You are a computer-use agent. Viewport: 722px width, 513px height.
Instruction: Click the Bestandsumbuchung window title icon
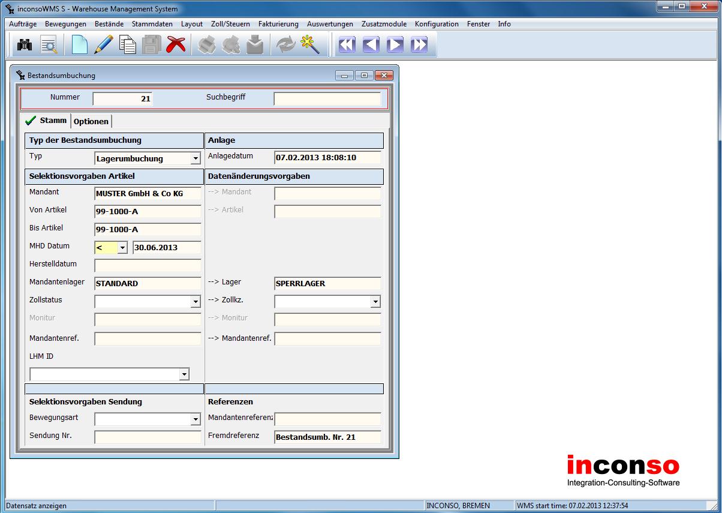coord(21,76)
